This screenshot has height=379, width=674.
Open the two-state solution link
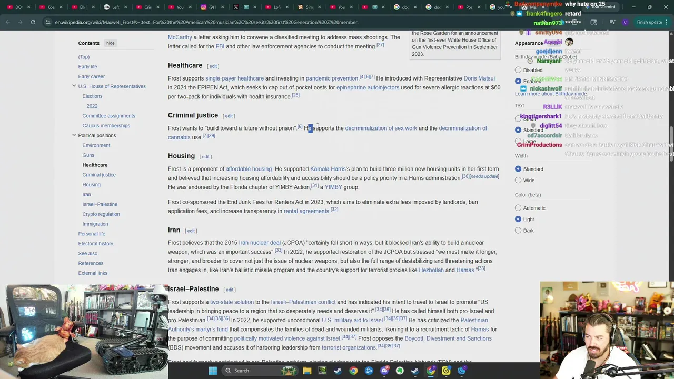click(x=232, y=302)
